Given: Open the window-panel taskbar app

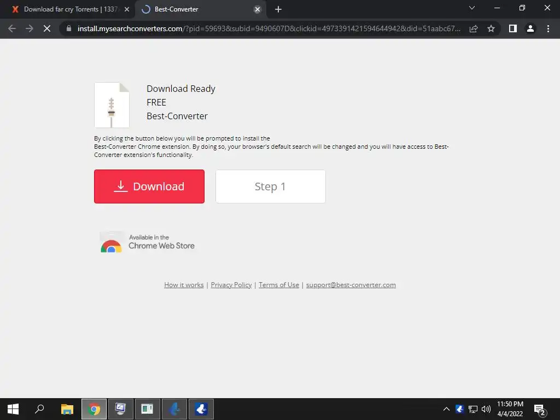Looking at the screenshot, I should pyautogui.click(x=148, y=409).
